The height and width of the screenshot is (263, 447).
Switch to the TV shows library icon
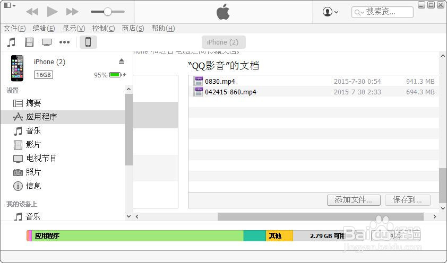pyautogui.click(x=47, y=42)
